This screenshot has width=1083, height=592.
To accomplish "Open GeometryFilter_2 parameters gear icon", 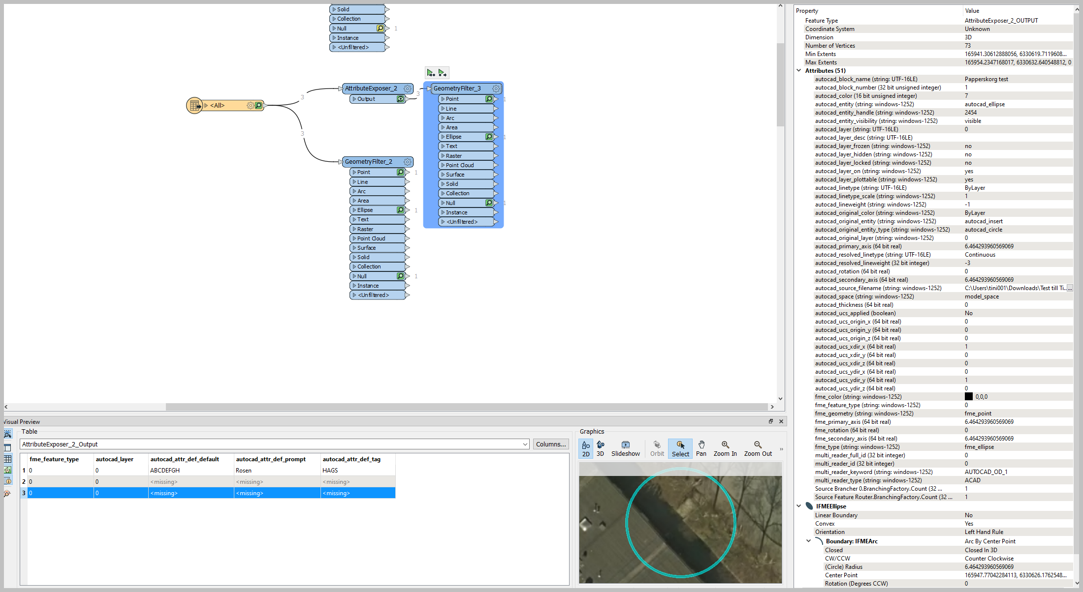I will 408,162.
